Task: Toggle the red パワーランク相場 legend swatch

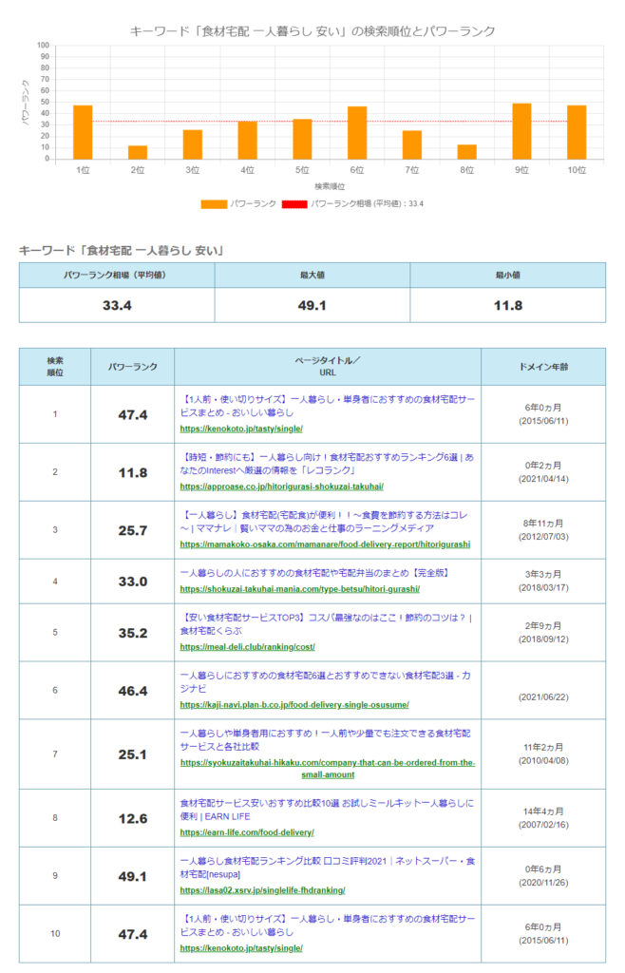Action: point(294,204)
